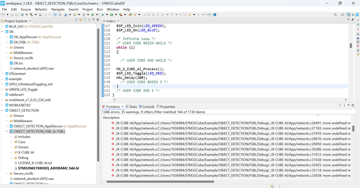Image resolution: width=360 pixels, height=188 pixels.
Task: Click the green Run button in toolbar
Action: 111,15
